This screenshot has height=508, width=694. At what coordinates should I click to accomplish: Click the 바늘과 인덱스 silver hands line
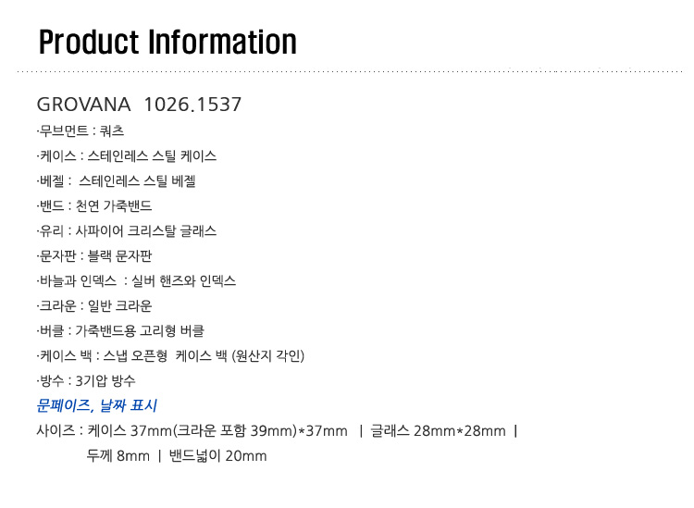click(x=136, y=281)
